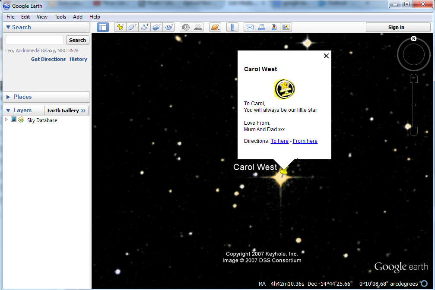Viewport: 435px width, 290px height.
Task: Click the 'To here' directions link
Action: click(x=279, y=141)
